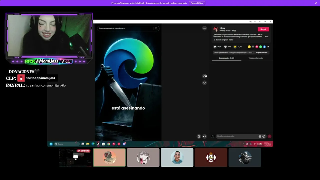This screenshot has height=180, width=320.
Task: Click the taskbar 'Buscar' search box
Action: tap(67, 144)
